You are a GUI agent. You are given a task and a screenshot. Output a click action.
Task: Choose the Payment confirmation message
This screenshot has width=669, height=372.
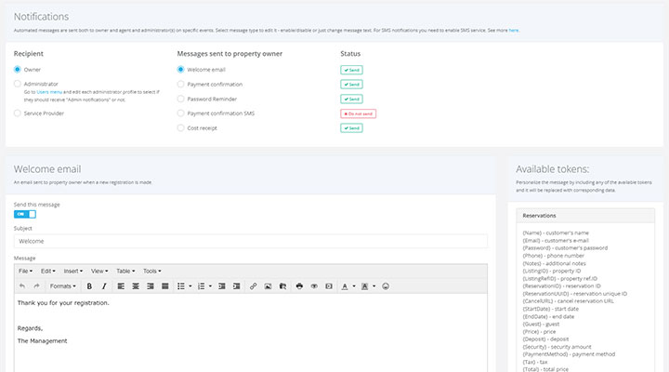click(x=180, y=84)
